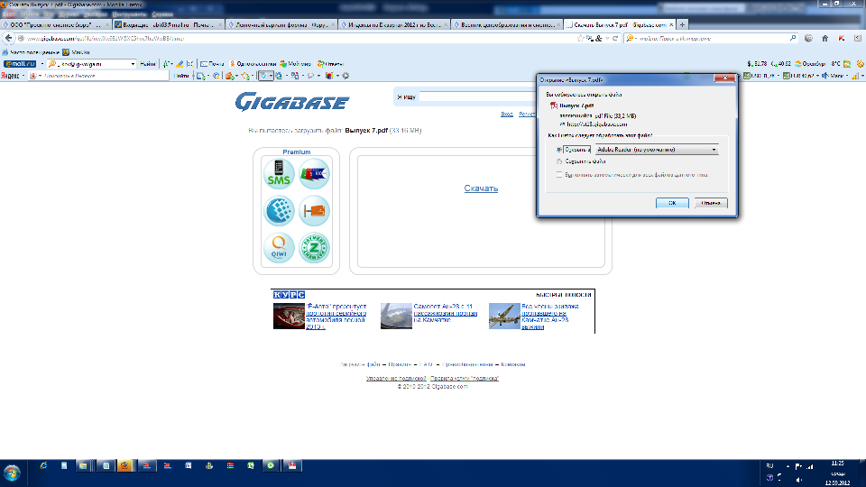Confirm the dialog with OK button

tap(672, 203)
